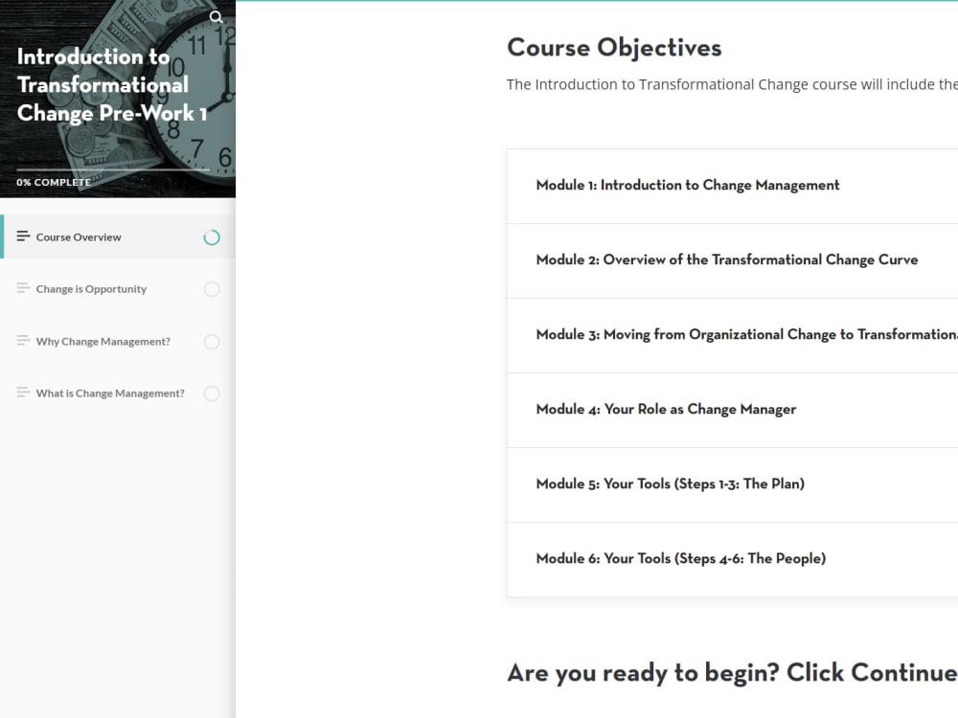This screenshot has height=718, width=958.
Task: Mark Why Change Management? lesson complete
Action: pyautogui.click(x=212, y=341)
